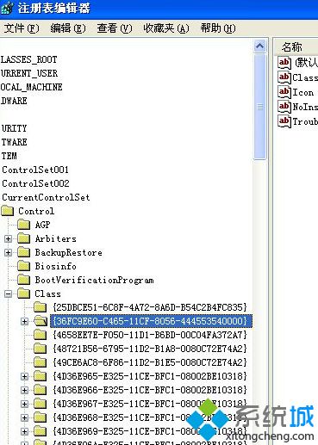Select key {48721B56-6795-11D2-B1A8-0080C72E74A2}
Viewport: 318px width, 445px height.
[150, 349]
